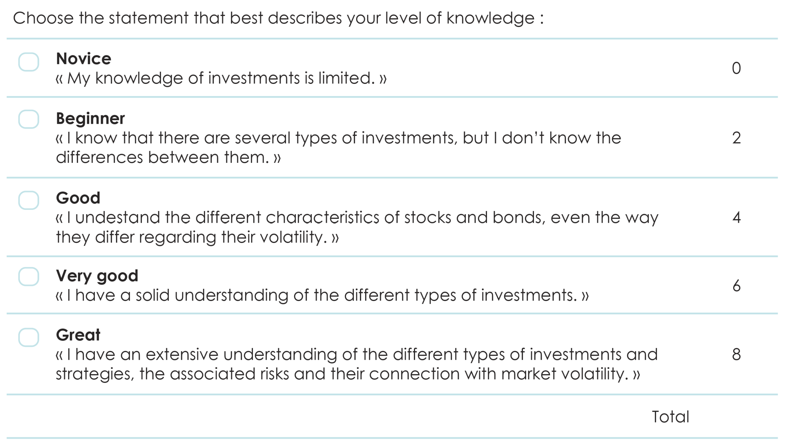
Task: Select the 'solid understanding' statement
Action: [322, 295]
